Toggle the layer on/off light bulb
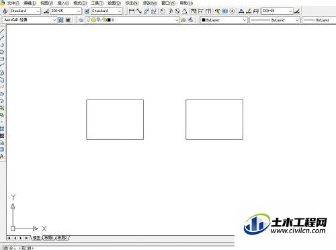The image size is (336, 250). pyautogui.click(x=89, y=20)
